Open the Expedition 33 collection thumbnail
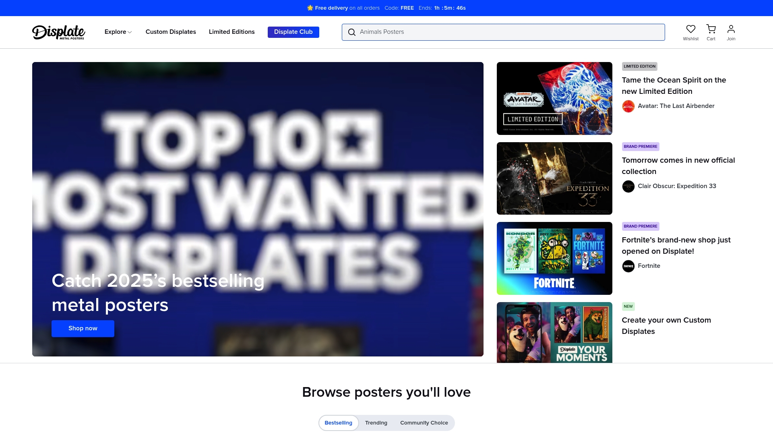Screen dimensions: 773x435 pyautogui.click(x=554, y=178)
